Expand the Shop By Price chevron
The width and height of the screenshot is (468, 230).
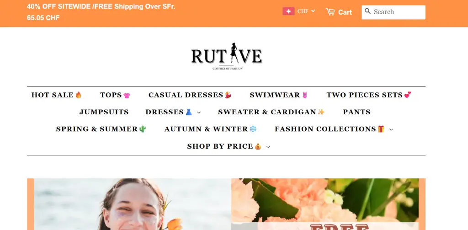tap(268, 147)
